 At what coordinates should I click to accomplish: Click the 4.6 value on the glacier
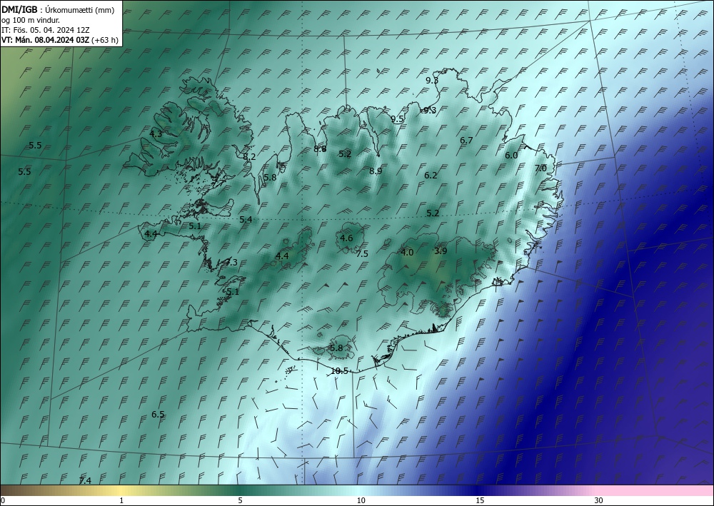pyautogui.click(x=346, y=238)
